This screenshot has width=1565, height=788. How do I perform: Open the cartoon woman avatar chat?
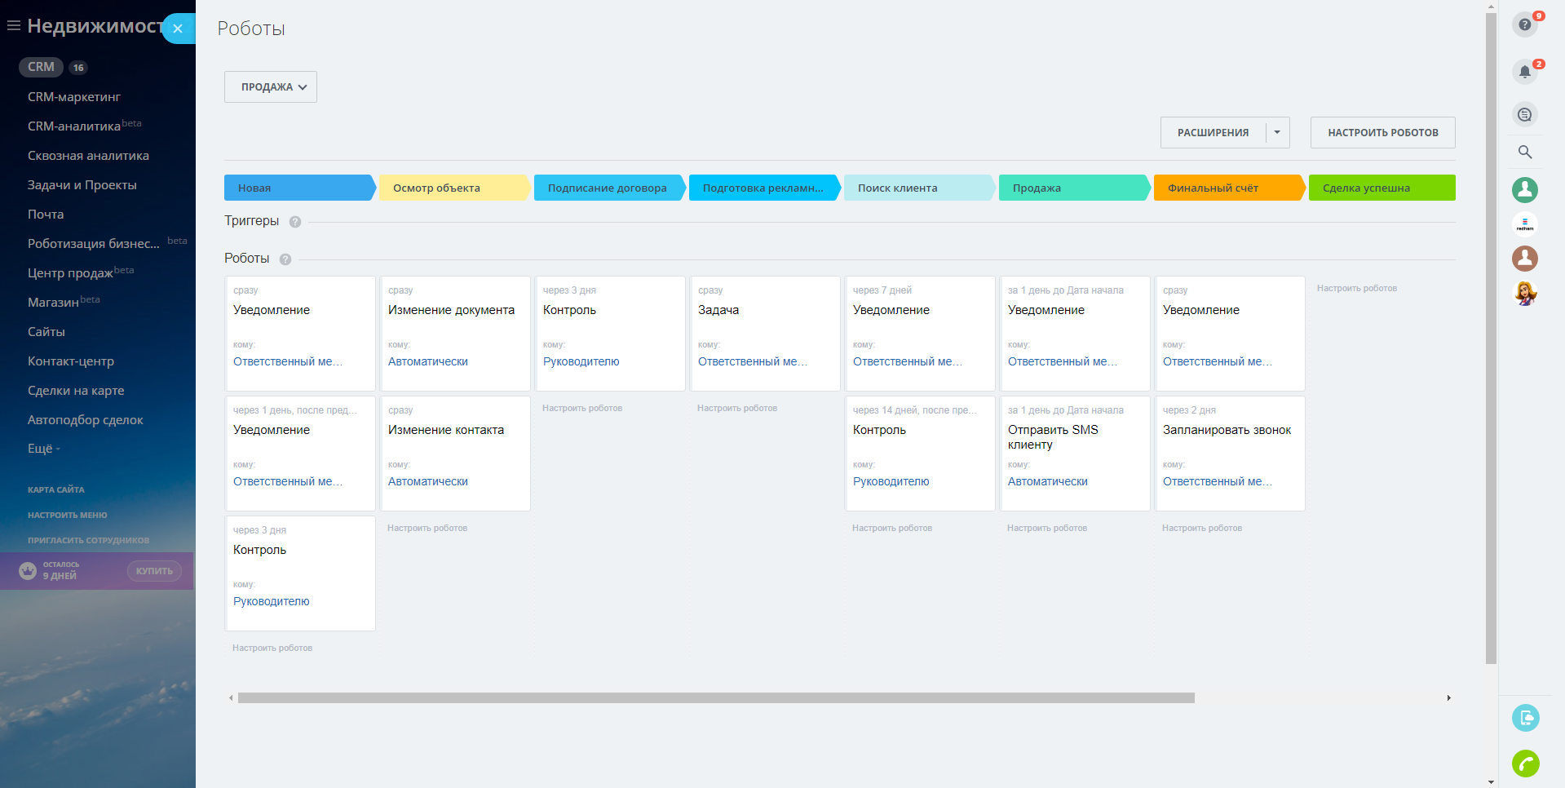coord(1525,293)
